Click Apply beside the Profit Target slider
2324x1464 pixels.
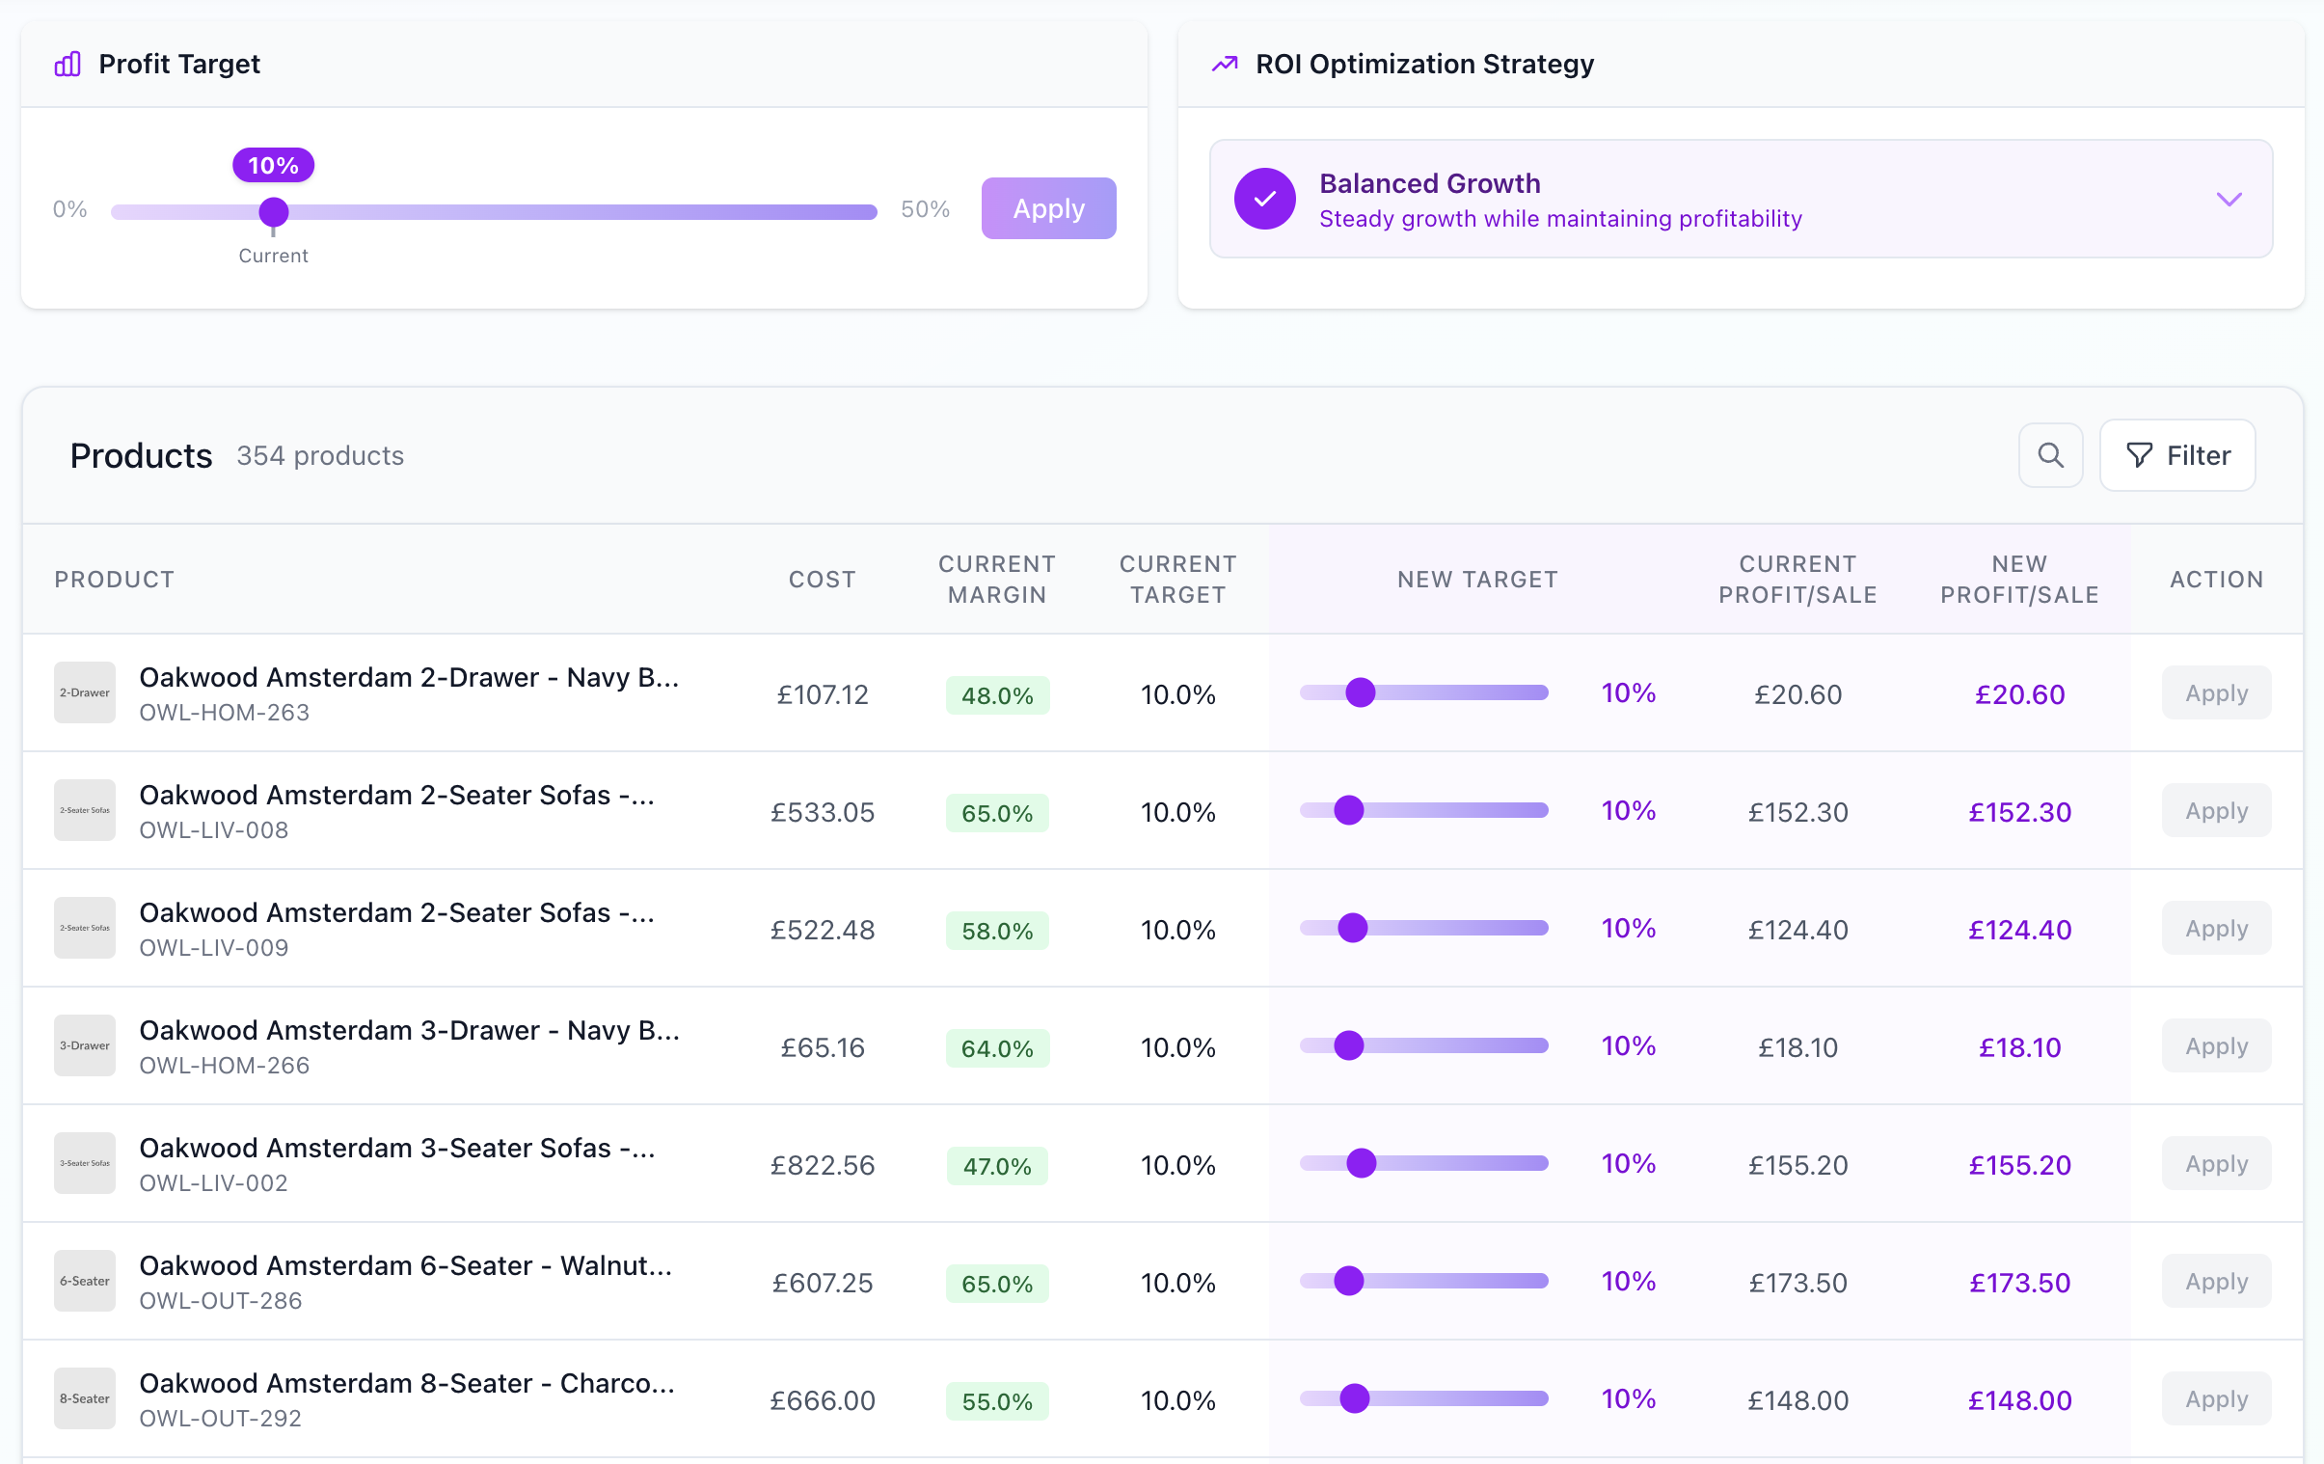1048,207
